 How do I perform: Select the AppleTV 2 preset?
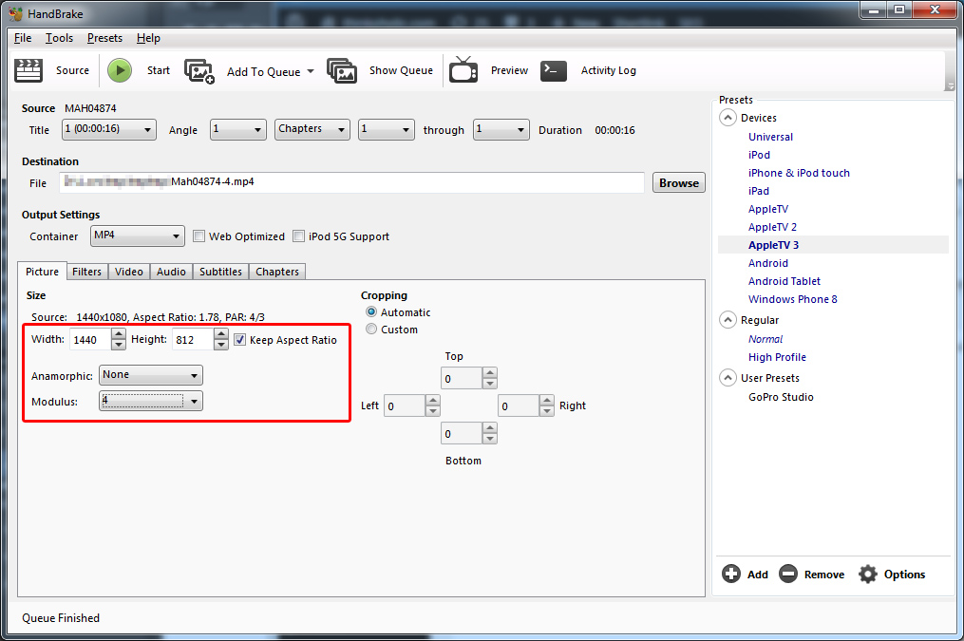pos(772,227)
